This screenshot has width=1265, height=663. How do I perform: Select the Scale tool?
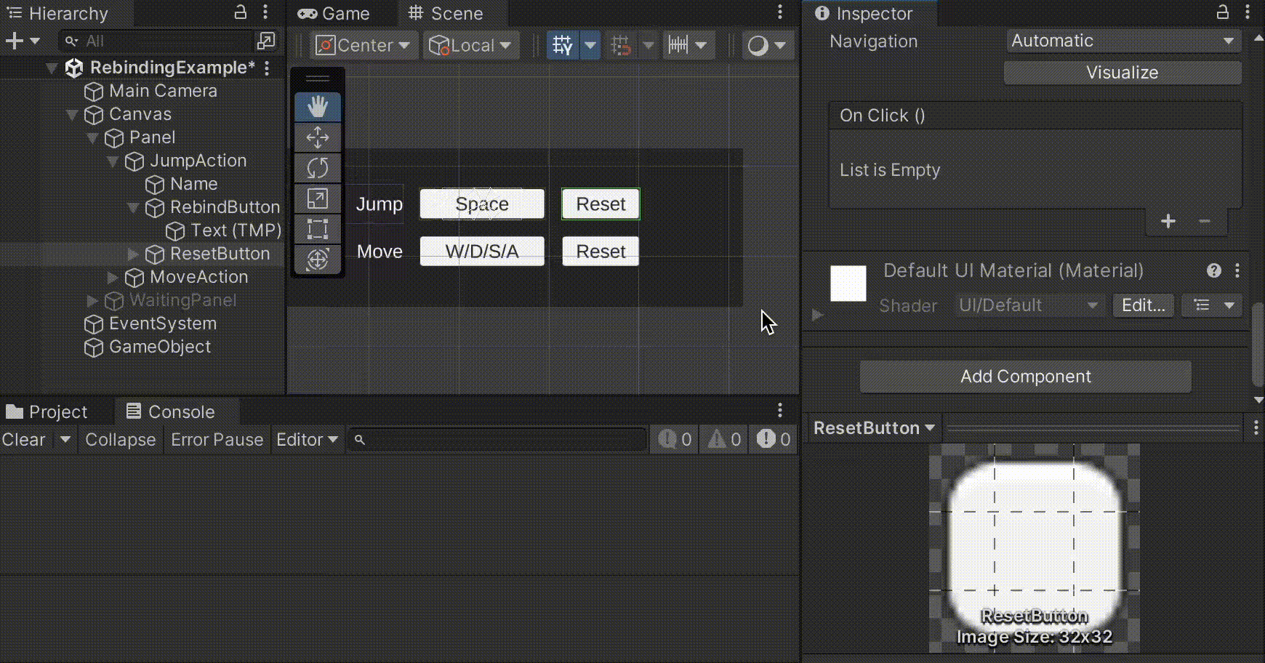pyautogui.click(x=318, y=198)
